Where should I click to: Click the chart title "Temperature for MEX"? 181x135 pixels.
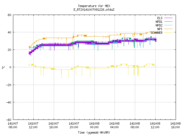[94, 6]
